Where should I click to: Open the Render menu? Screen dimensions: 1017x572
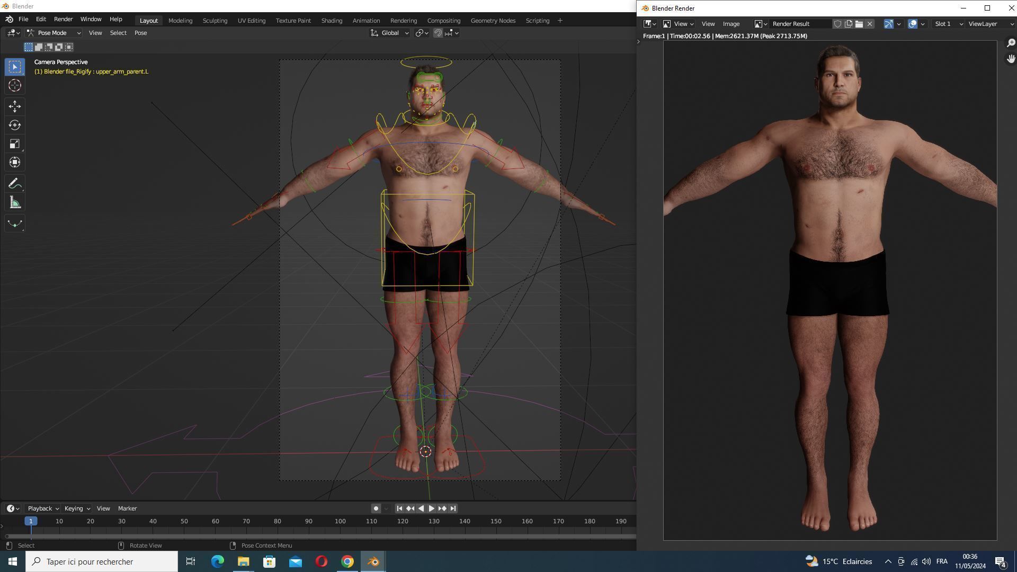63,19
